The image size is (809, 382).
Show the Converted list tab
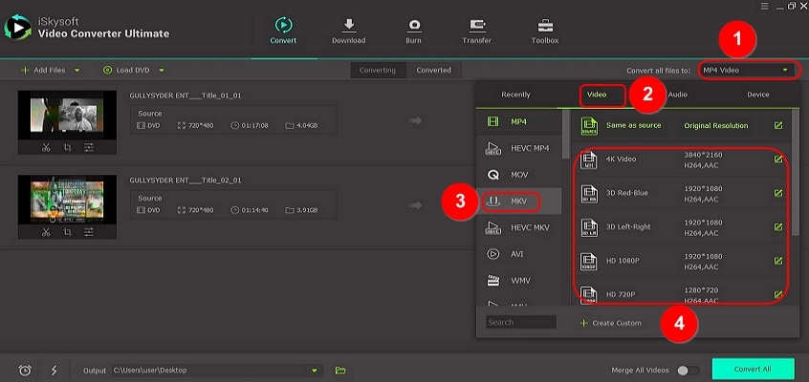pos(434,70)
